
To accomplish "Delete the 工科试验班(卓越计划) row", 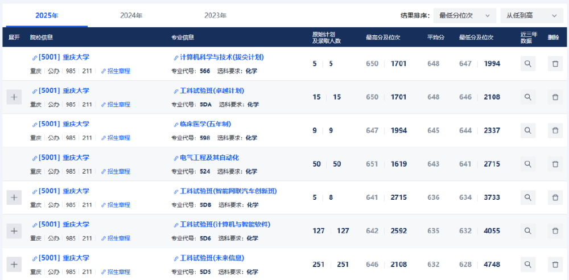I will click(x=555, y=97).
